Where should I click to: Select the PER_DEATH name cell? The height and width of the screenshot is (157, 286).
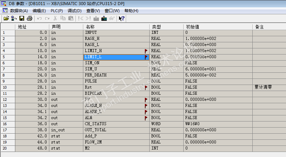click(116, 75)
